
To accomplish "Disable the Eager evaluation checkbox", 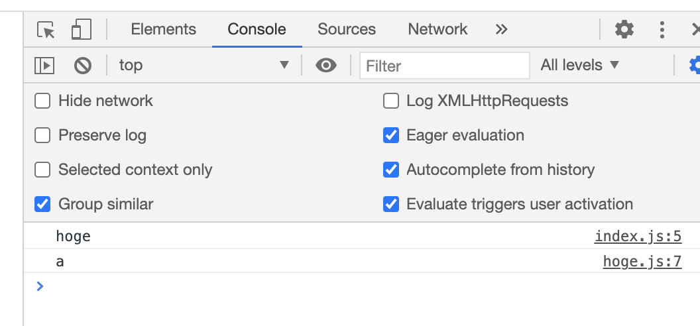I will click(391, 136).
